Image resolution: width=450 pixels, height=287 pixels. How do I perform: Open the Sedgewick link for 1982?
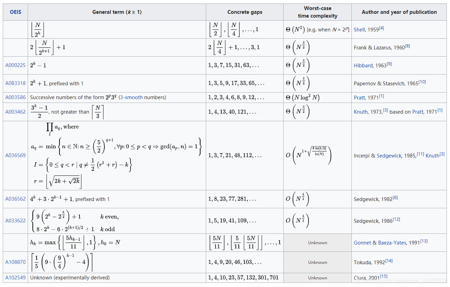pyautogui.click(x=366, y=199)
